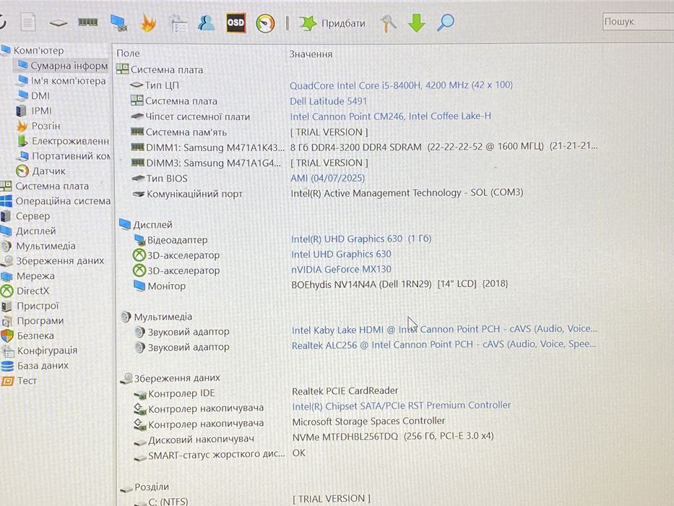Screen dimensions: 674x506
Task: Click the green download arrow icon
Action: (x=416, y=23)
